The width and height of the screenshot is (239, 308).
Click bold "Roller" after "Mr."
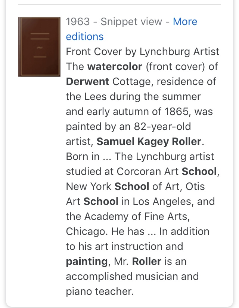point(146,262)
